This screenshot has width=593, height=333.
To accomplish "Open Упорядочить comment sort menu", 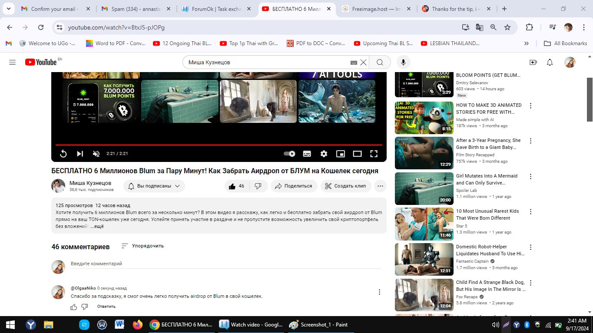I will coord(142,246).
